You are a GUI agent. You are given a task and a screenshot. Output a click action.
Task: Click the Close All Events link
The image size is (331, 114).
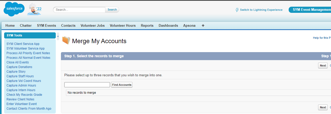[18, 62]
